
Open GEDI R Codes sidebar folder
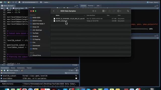[x=37, y=21]
